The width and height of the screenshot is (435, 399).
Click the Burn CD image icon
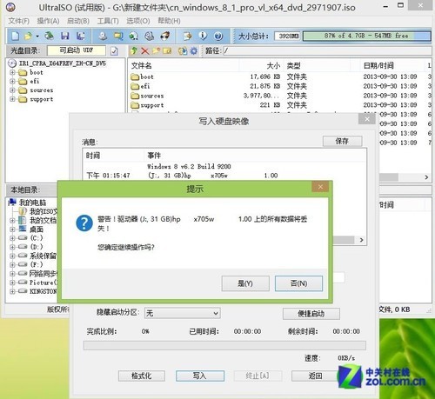tap(165, 36)
